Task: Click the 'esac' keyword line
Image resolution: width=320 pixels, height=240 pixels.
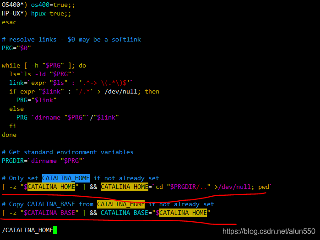Action: click(x=9, y=22)
